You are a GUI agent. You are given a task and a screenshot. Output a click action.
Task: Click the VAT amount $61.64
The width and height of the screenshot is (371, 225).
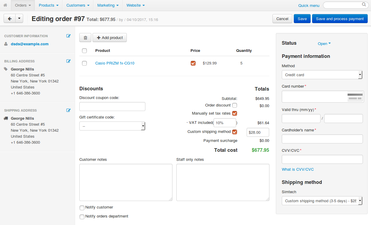[x=263, y=123]
